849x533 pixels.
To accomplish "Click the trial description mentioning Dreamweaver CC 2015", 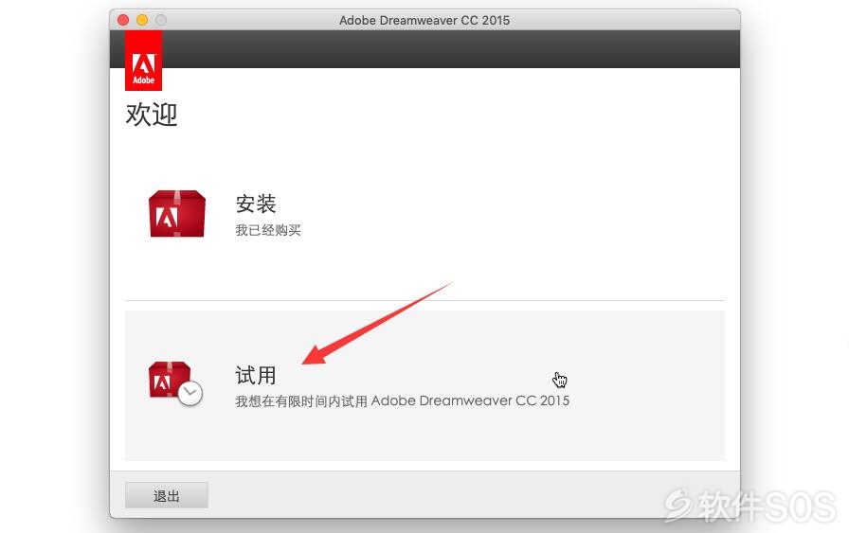I will [403, 401].
